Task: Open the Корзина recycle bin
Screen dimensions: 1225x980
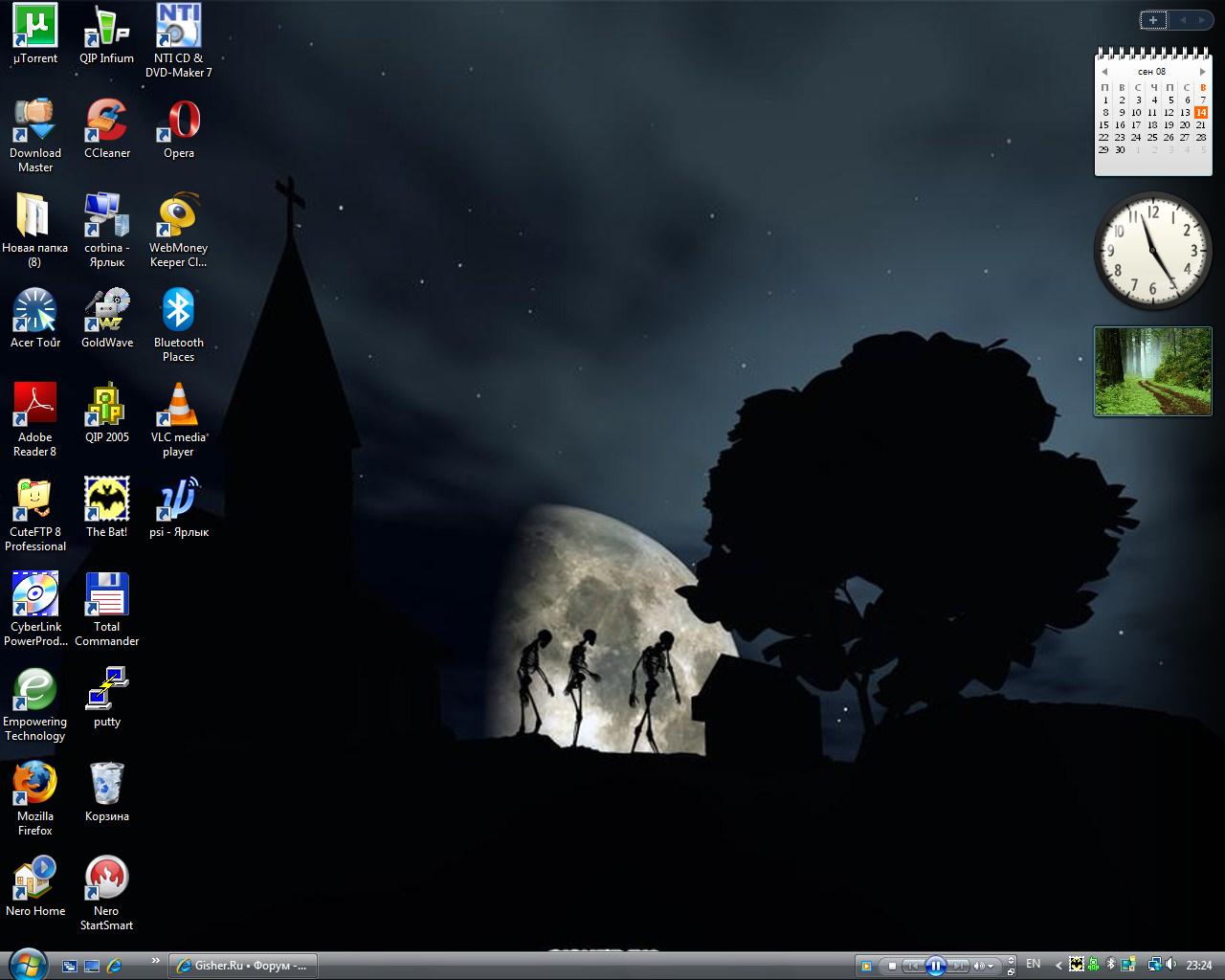Action: [106, 785]
